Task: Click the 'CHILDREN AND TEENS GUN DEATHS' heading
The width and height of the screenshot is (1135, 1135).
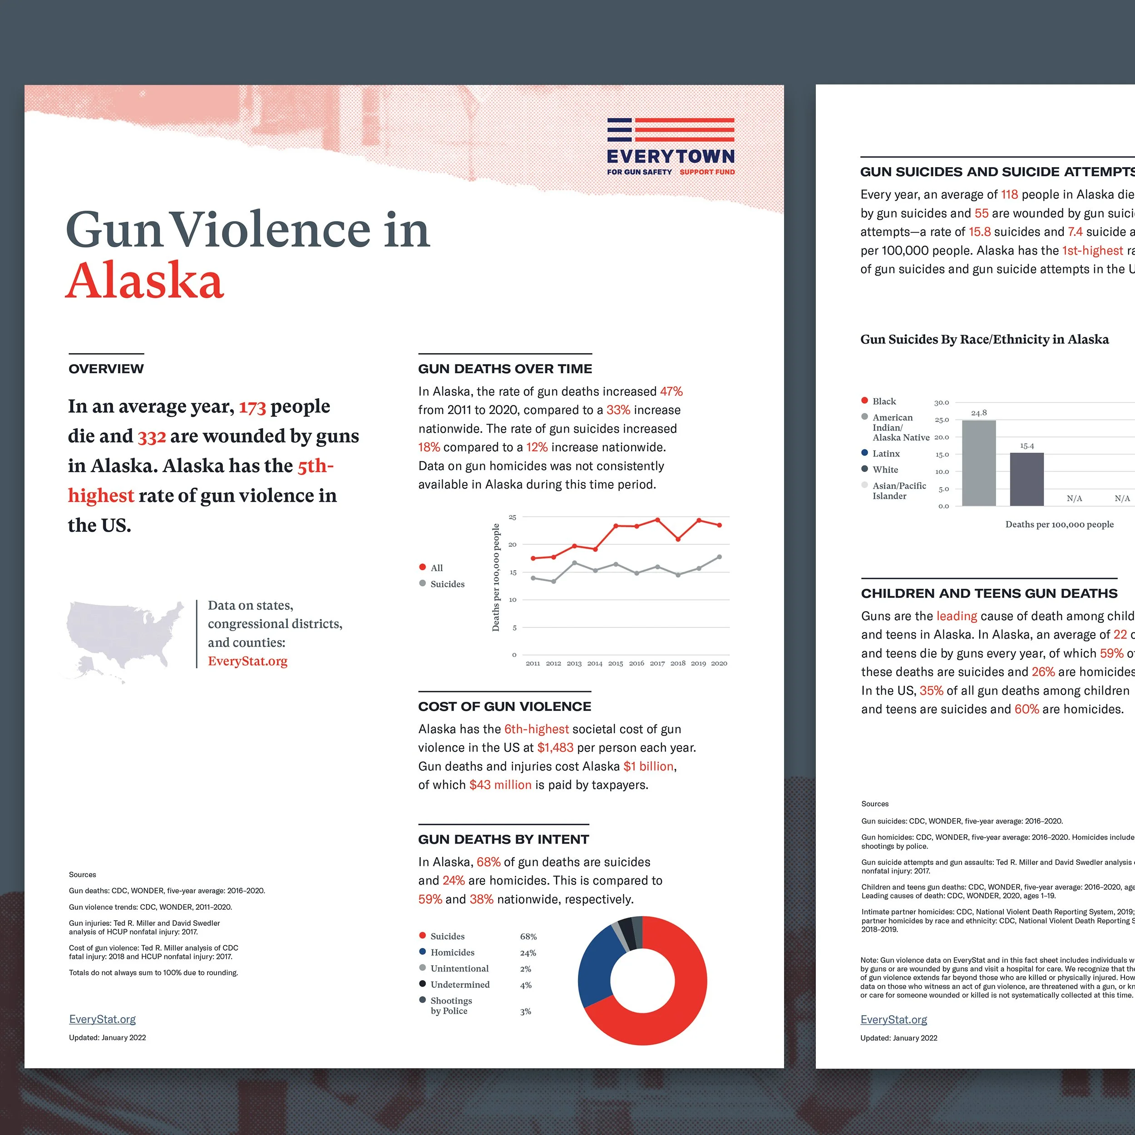Action: [989, 593]
